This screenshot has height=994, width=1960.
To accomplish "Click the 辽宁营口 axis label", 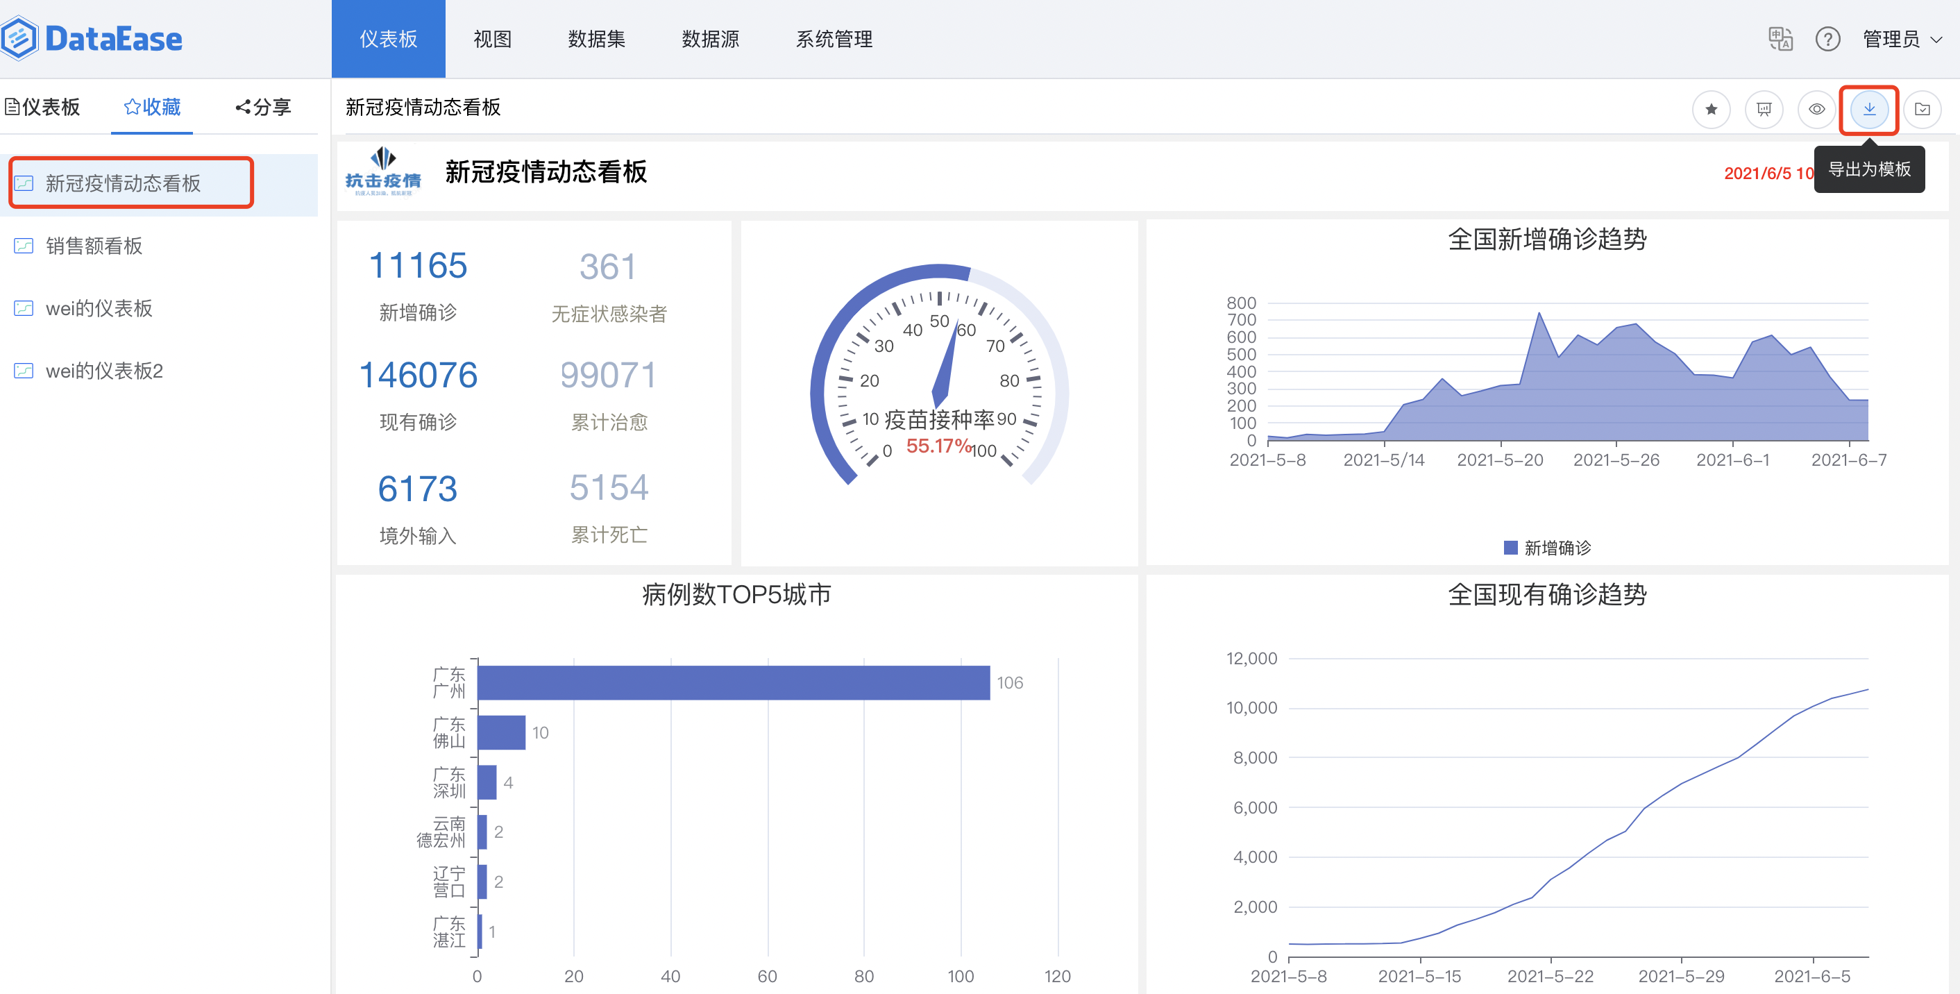I will [x=449, y=882].
